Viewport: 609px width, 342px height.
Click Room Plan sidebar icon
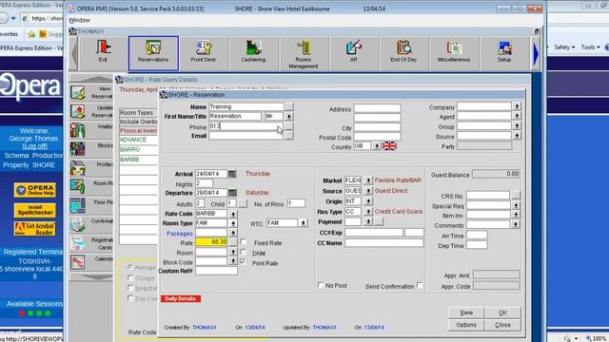78,186
